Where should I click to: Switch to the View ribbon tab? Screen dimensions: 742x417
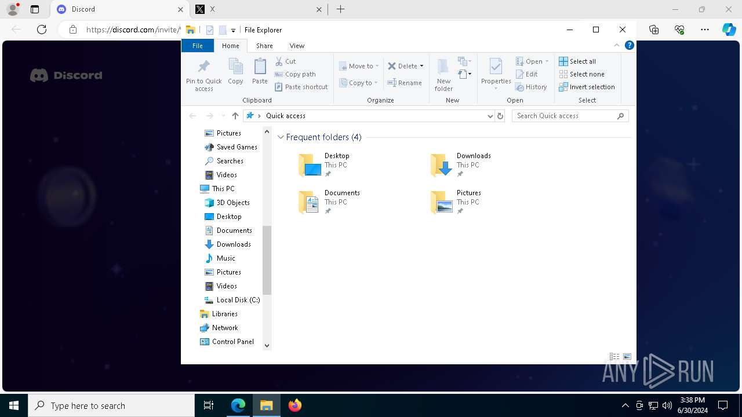[x=297, y=46]
